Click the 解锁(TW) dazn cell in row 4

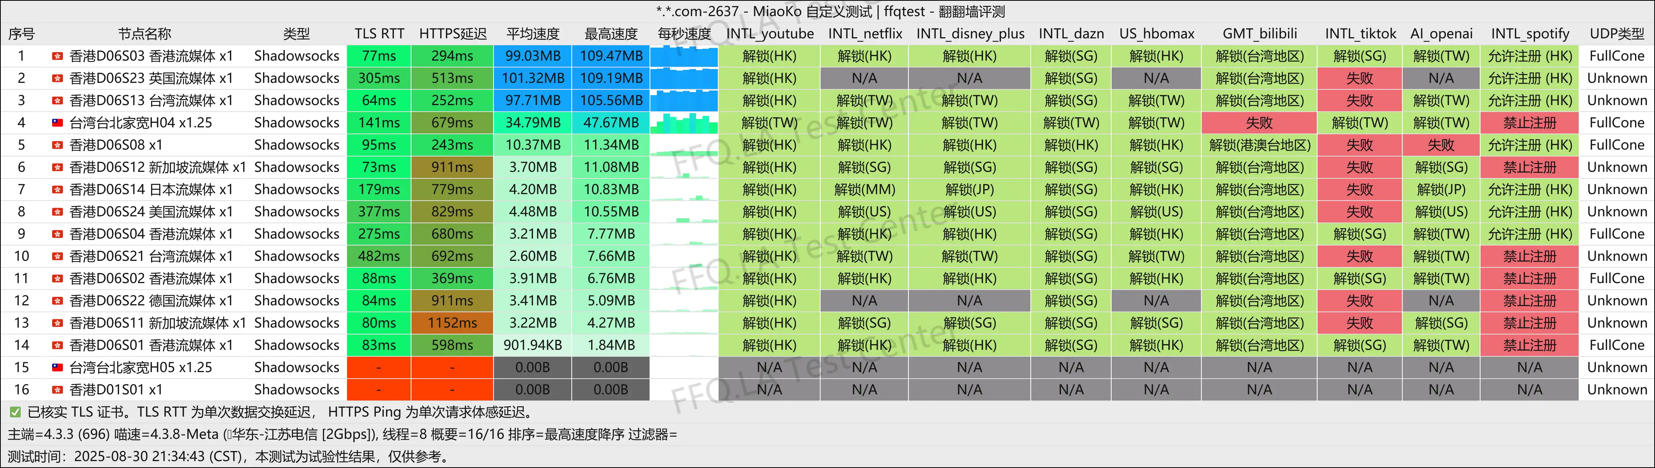point(1071,123)
